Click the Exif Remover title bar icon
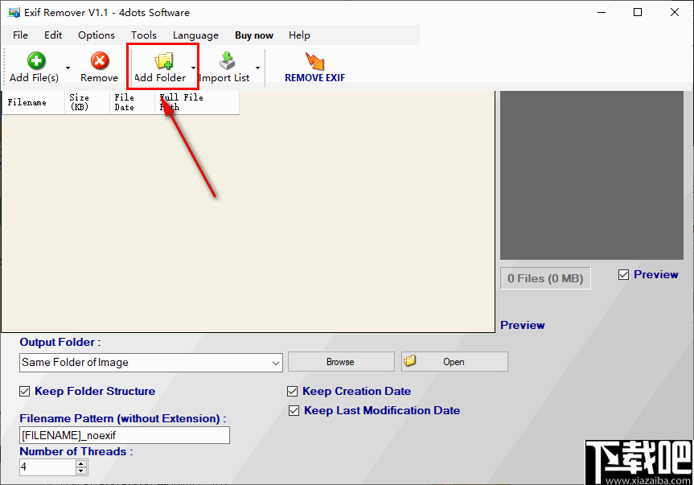 coord(14,12)
